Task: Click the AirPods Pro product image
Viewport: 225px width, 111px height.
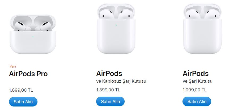Action: tap(33, 34)
